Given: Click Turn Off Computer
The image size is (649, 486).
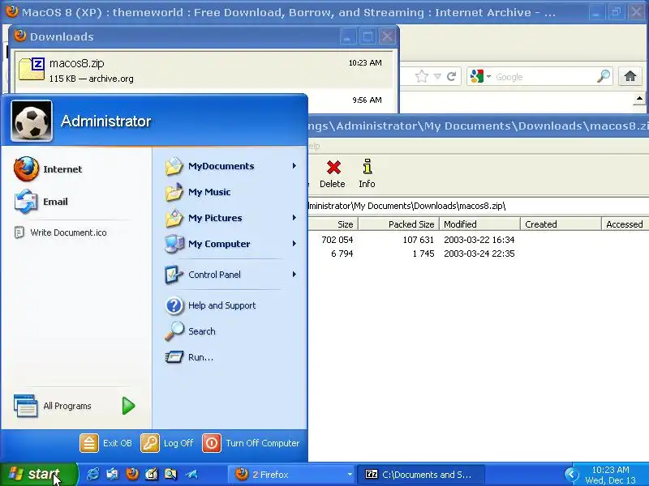Looking at the screenshot, I should click(x=251, y=443).
